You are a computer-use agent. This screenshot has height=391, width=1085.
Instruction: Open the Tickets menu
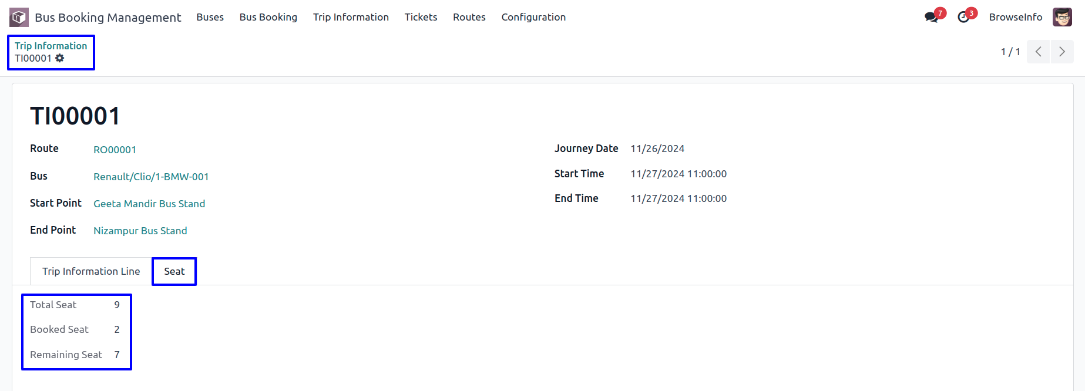click(x=421, y=17)
